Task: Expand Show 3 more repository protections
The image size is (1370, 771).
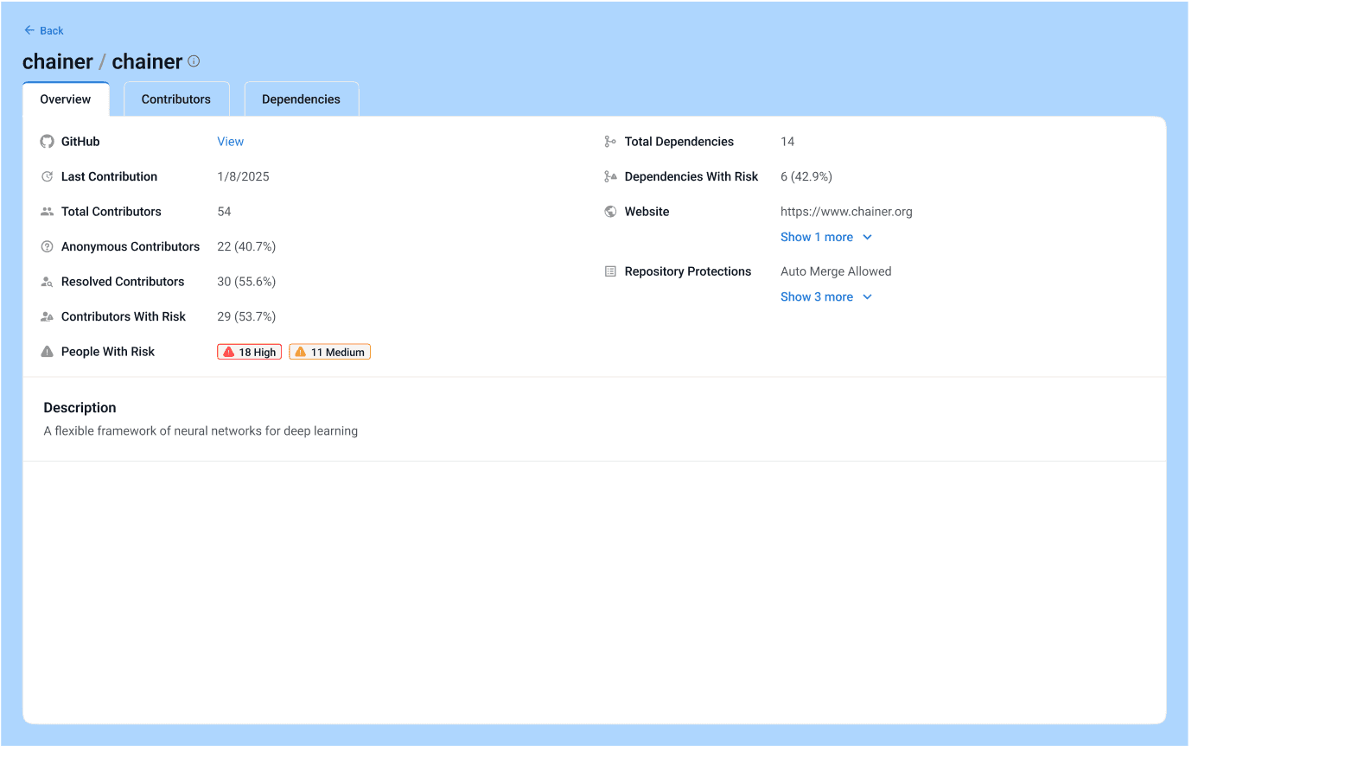Action: pos(817,296)
